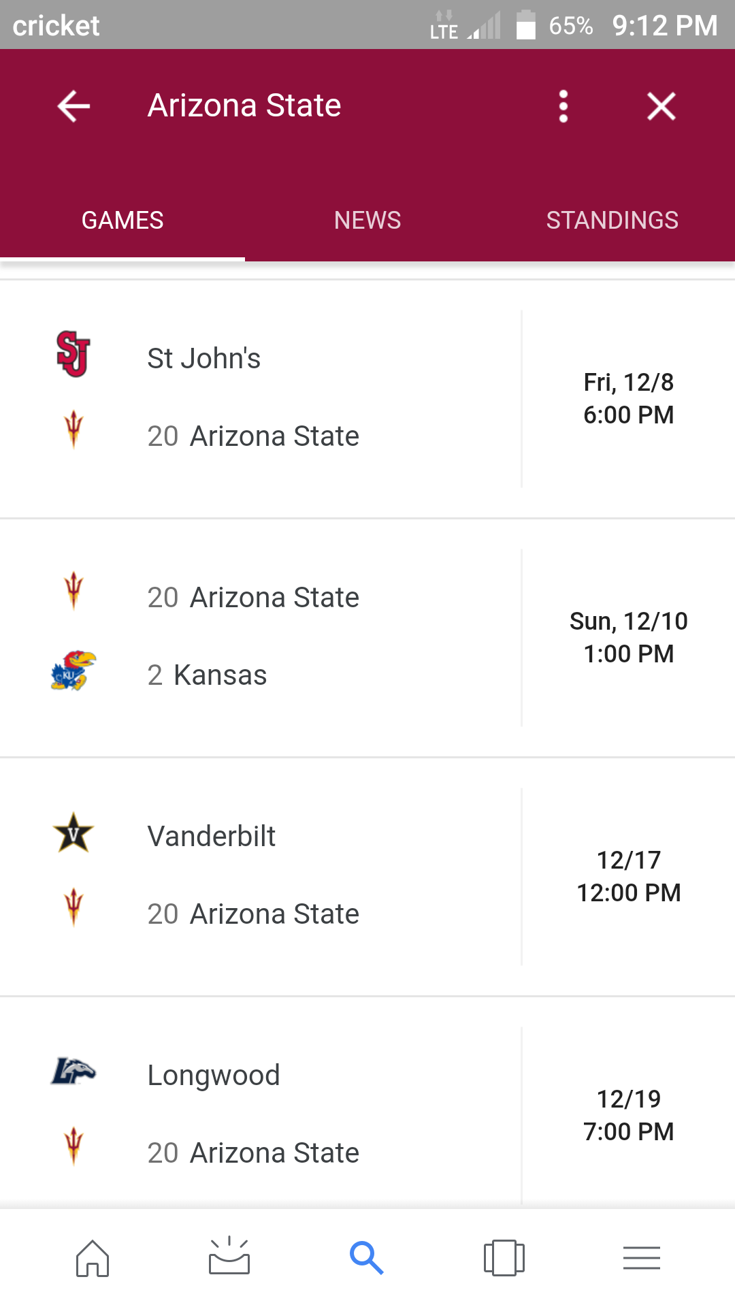Close the Arizona State page
735x1307 pixels.
pos(661,106)
